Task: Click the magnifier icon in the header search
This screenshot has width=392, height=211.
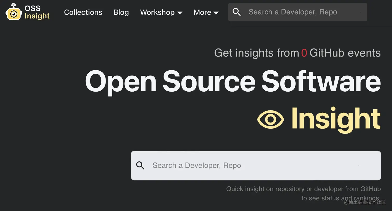Action: point(236,12)
